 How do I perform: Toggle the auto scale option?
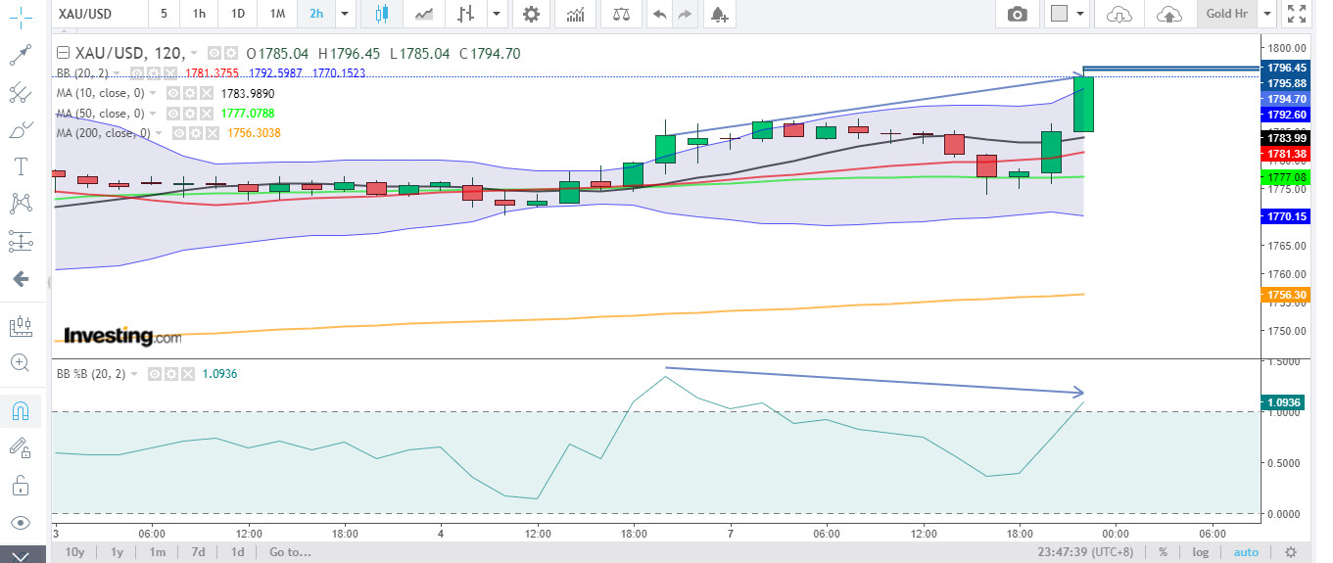coord(1246,552)
